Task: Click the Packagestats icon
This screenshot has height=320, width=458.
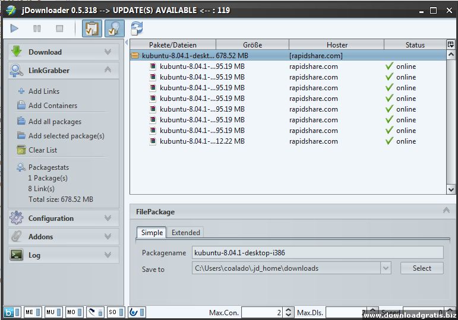Action: tap(21, 167)
